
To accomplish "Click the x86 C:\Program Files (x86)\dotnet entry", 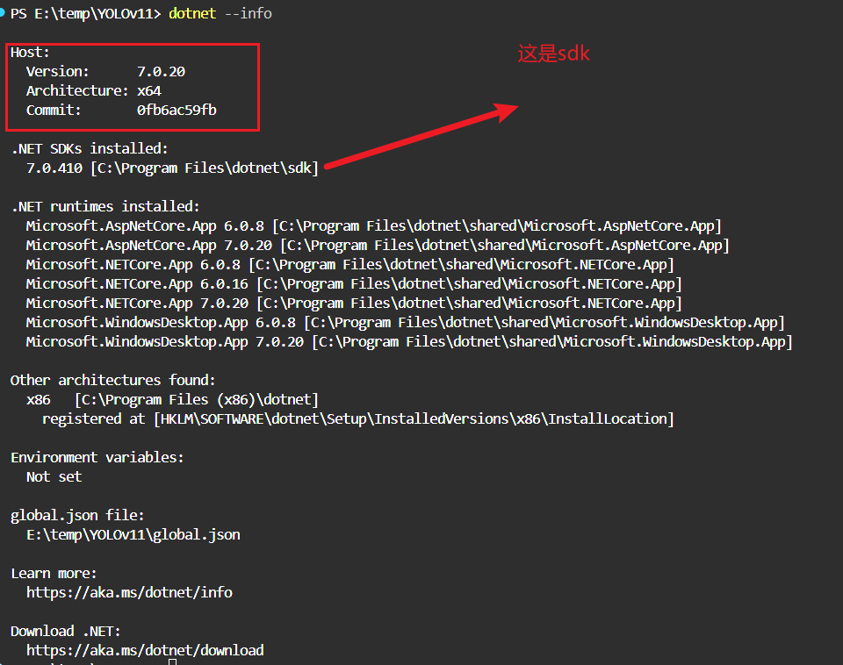I will pyautogui.click(x=172, y=400).
